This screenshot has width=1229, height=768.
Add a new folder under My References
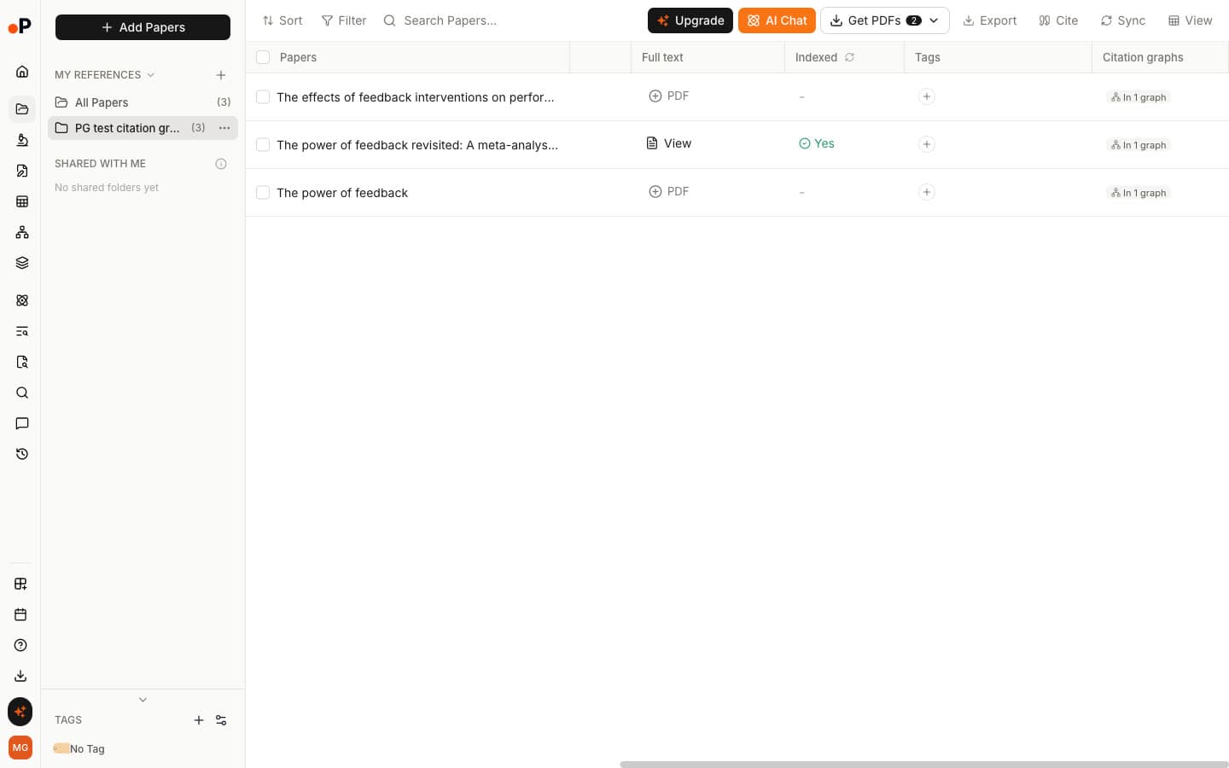221,75
